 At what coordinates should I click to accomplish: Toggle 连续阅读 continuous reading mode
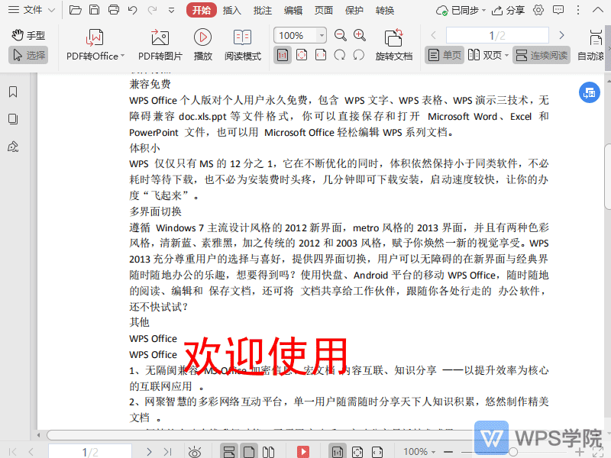541,55
